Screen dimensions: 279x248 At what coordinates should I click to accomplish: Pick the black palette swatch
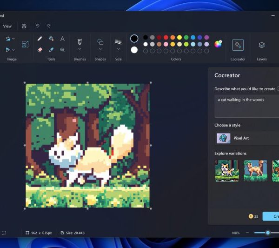click(x=146, y=37)
